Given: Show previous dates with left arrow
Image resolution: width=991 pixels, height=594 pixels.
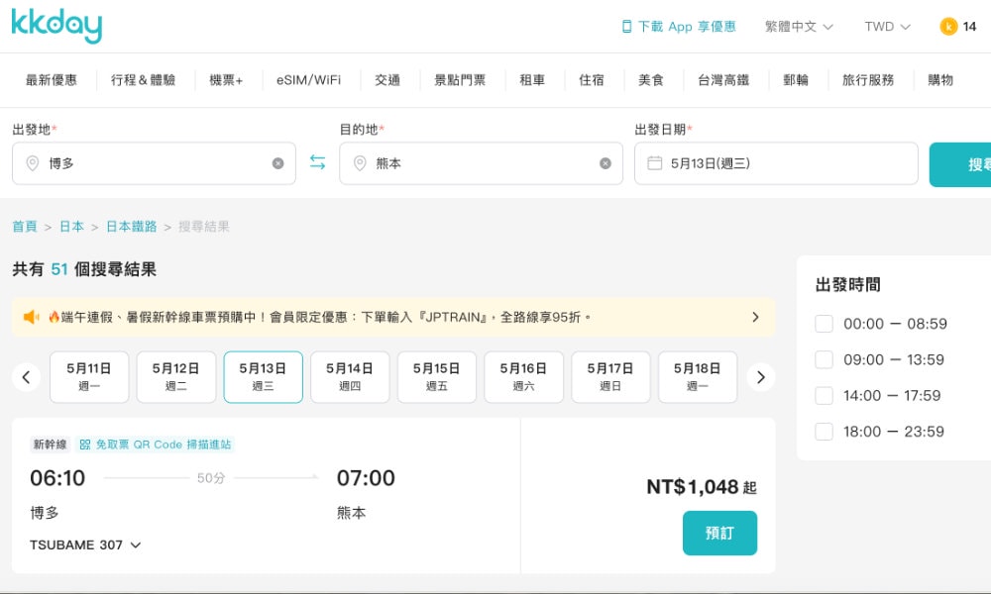Looking at the screenshot, I should (26, 377).
